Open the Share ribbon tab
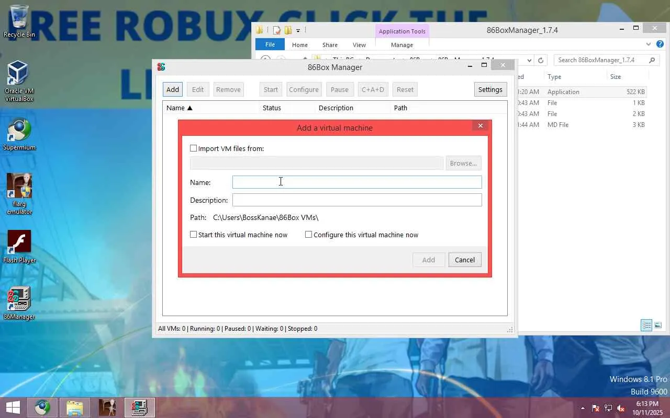Viewport: 670px width, 418px height. click(x=330, y=45)
